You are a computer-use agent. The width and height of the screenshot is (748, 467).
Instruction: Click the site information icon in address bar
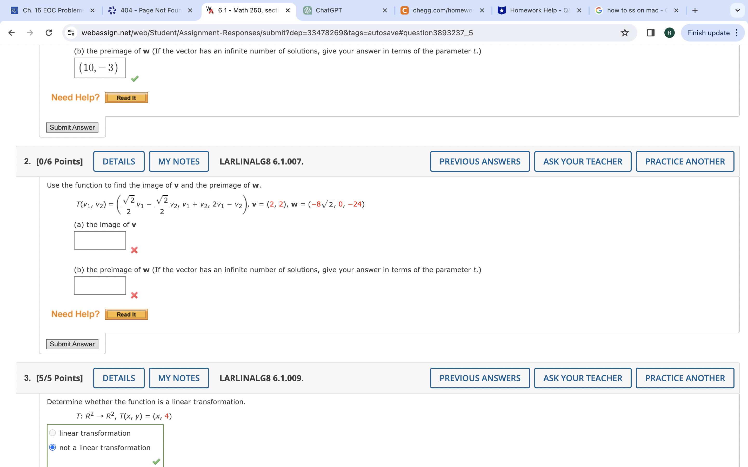coord(71,33)
